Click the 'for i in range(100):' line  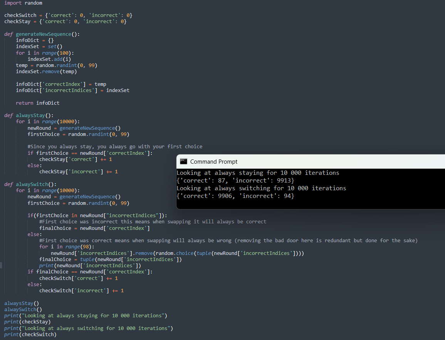45,53
